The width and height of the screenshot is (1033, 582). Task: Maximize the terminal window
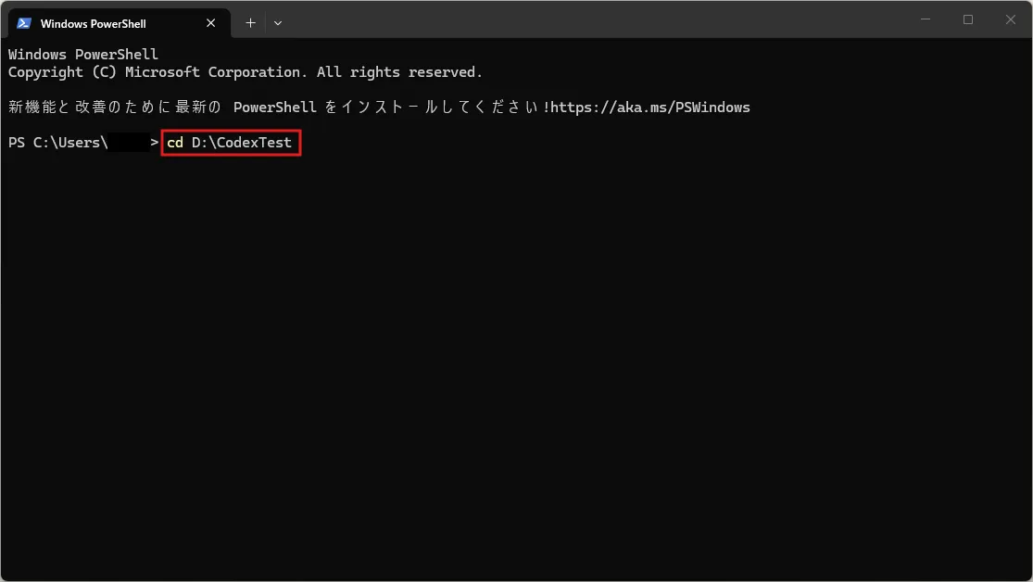coord(968,19)
